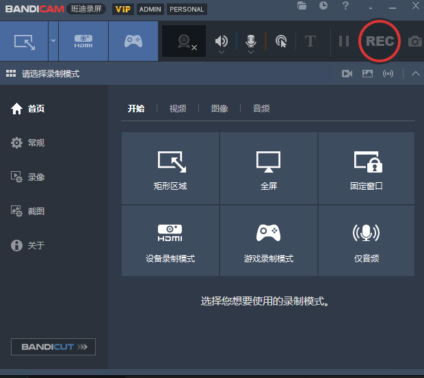Select the 开始 tab

click(x=136, y=109)
